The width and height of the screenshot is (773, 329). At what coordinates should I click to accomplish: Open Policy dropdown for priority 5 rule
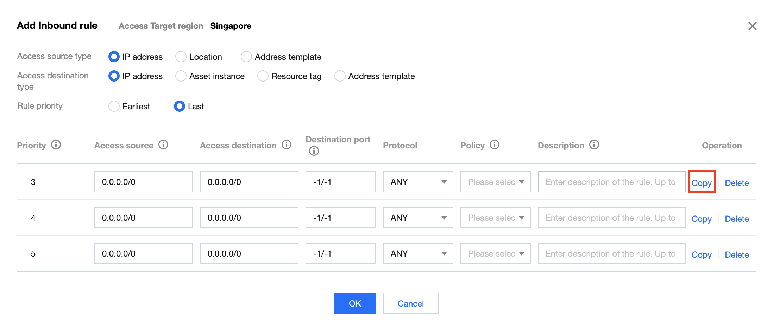pyautogui.click(x=495, y=254)
